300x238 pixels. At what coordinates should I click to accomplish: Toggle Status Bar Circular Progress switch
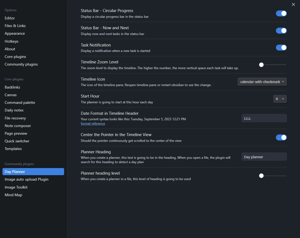pos(281,13)
